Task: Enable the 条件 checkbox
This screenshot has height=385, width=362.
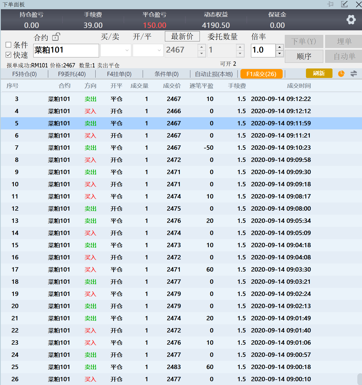Action: tap(8, 45)
